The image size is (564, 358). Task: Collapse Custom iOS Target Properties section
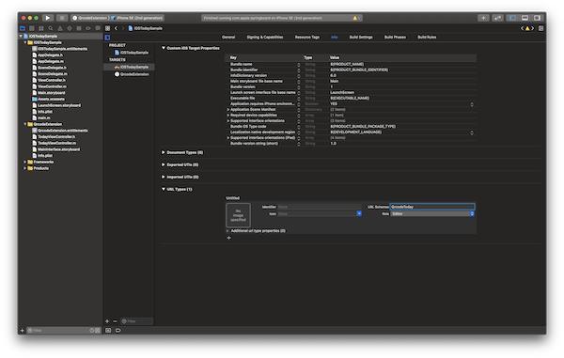click(x=164, y=48)
